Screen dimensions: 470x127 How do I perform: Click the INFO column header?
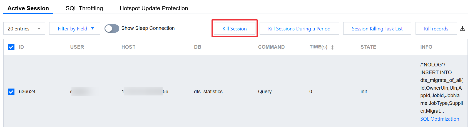click(426, 47)
